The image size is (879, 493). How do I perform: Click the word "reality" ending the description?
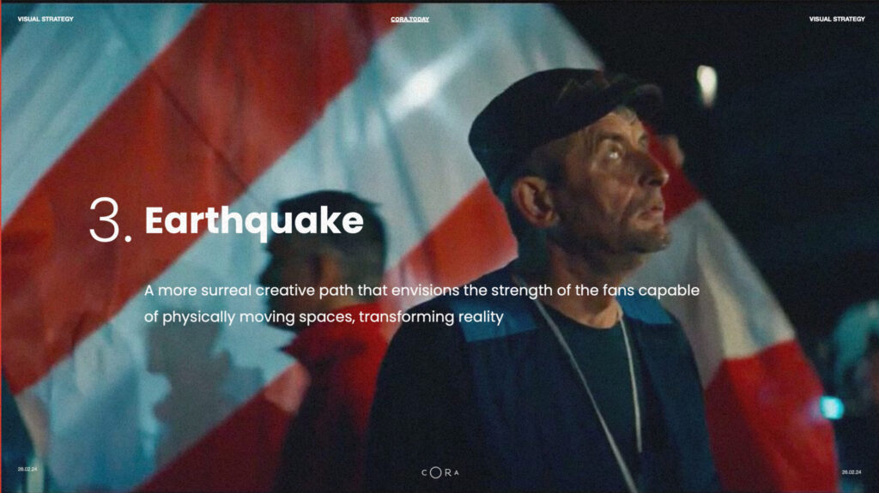click(481, 317)
